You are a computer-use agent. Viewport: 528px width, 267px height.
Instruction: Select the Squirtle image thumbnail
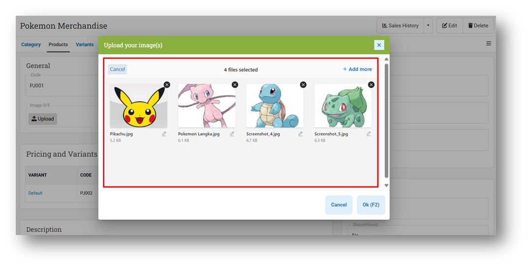pyautogui.click(x=275, y=106)
